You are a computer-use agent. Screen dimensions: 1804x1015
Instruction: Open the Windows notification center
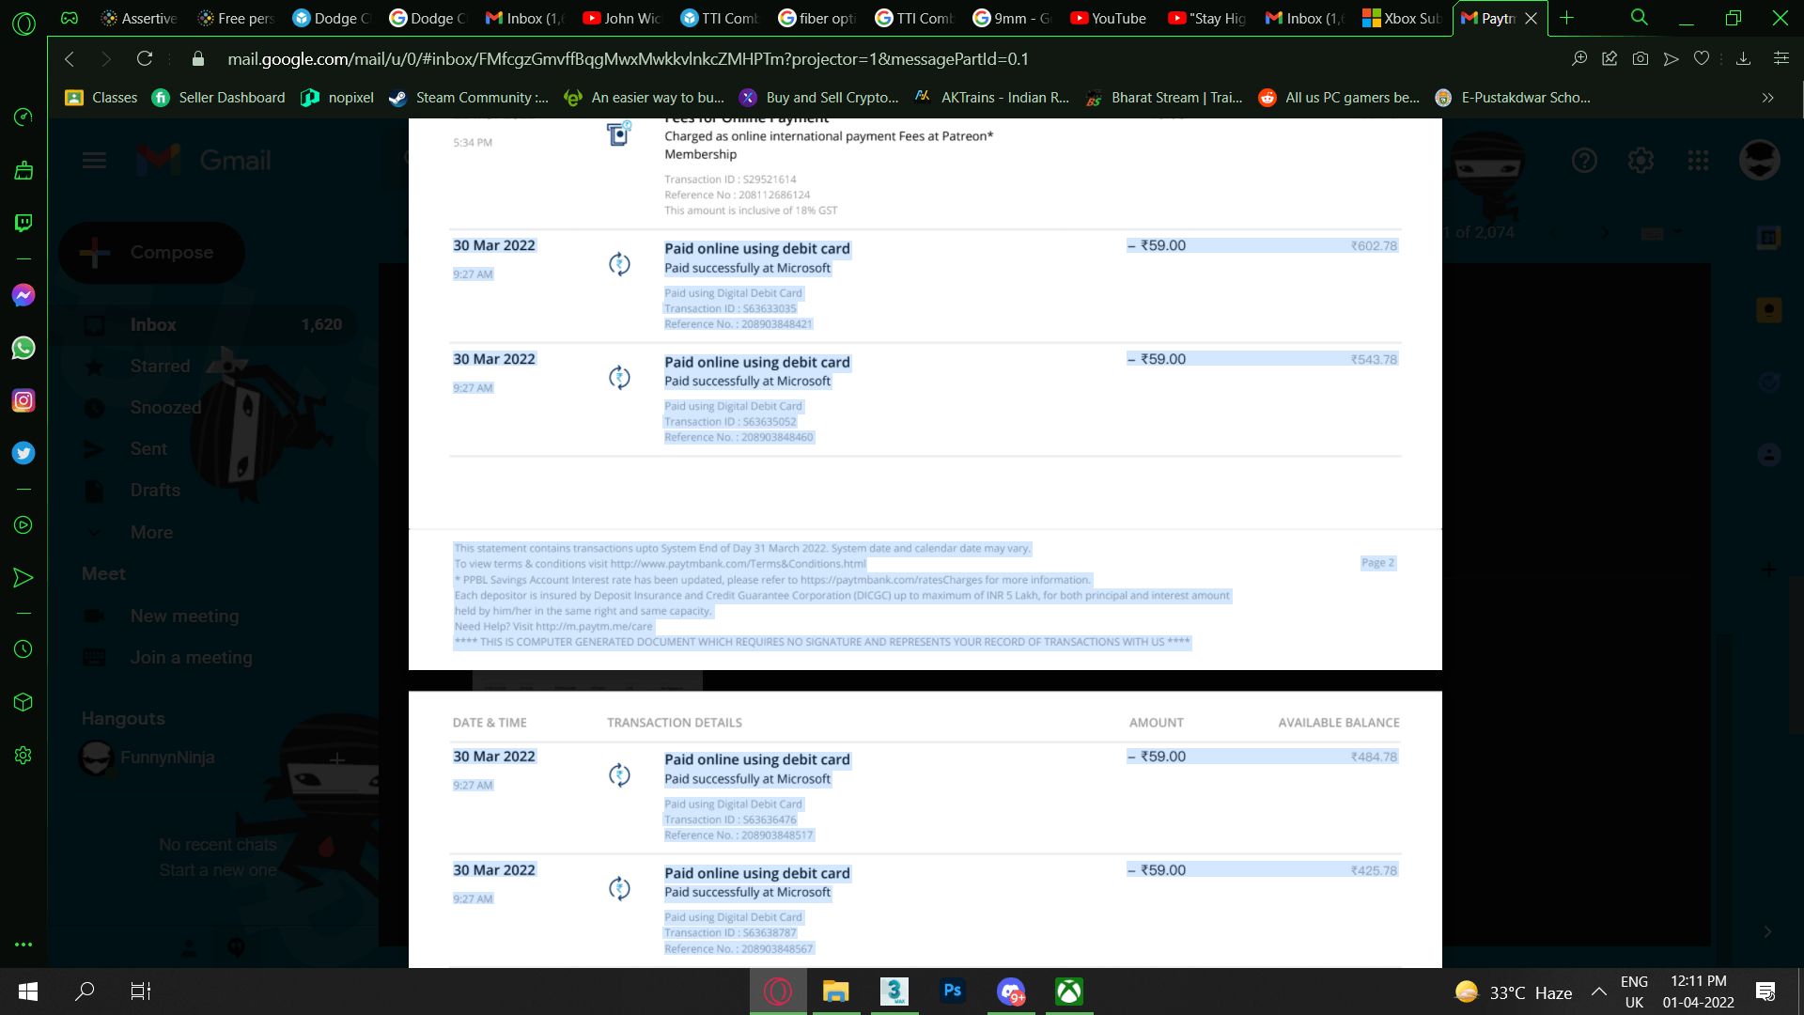click(x=1765, y=992)
